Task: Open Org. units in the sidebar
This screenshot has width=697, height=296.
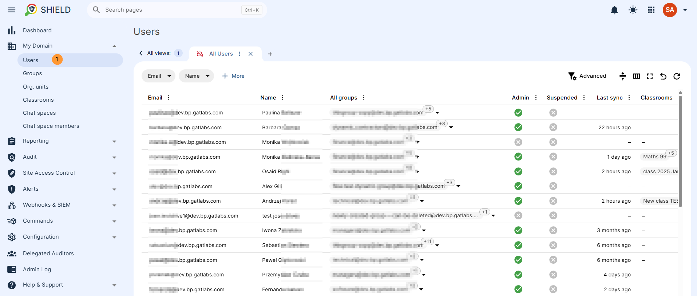Action: pyautogui.click(x=36, y=87)
